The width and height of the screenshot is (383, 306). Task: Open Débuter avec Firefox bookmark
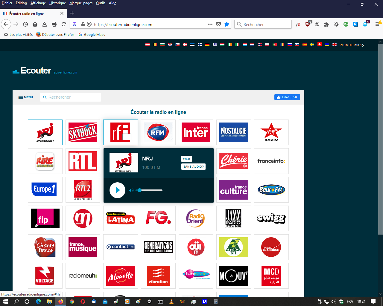pos(55,35)
